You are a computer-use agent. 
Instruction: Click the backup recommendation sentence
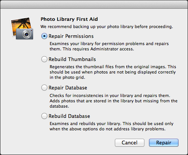[107, 27]
